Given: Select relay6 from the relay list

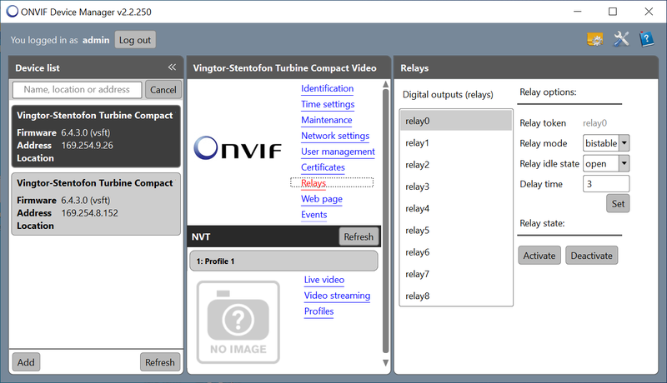Looking at the screenshot, I should coord(455,252).
